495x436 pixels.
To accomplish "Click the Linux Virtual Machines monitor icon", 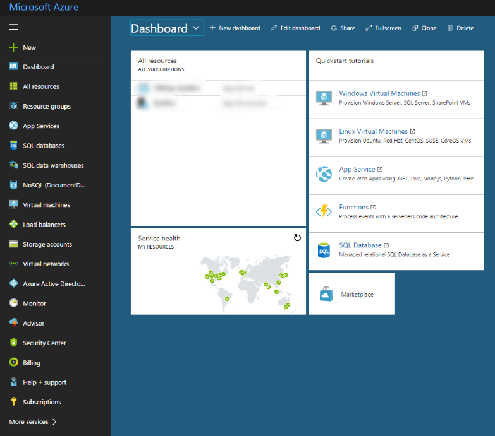I will 324,136.
